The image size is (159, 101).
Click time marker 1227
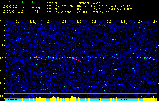108,21
